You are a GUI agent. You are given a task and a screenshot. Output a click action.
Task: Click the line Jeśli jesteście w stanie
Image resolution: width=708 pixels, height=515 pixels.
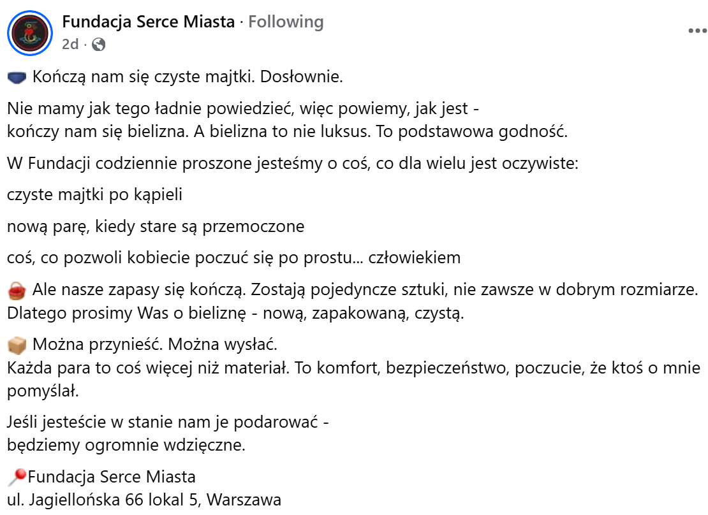tap(168, 422)
